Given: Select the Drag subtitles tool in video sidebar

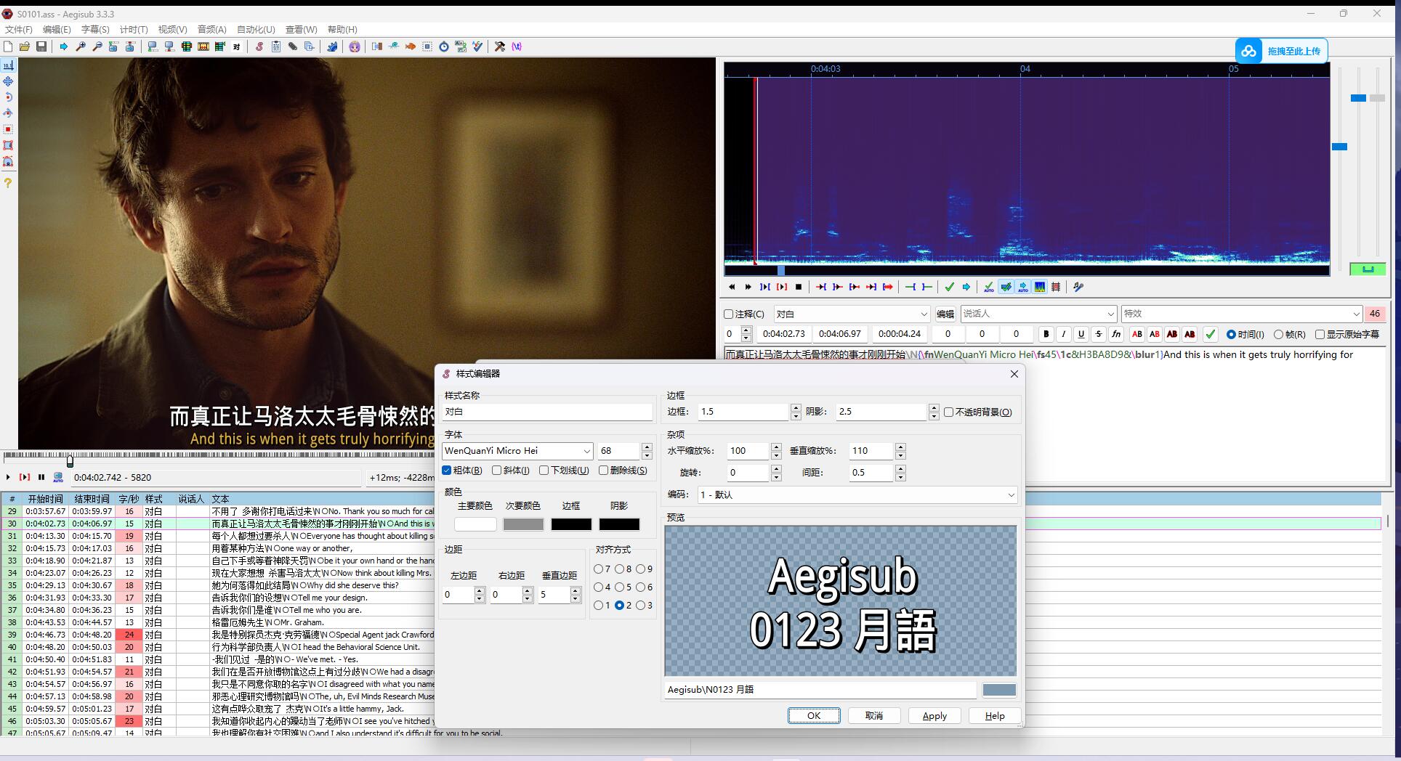Looking at the screenshot, I should coord(8,81).
